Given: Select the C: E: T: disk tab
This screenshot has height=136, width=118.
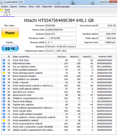Looking at the screenshot, I should click(7, 12).
